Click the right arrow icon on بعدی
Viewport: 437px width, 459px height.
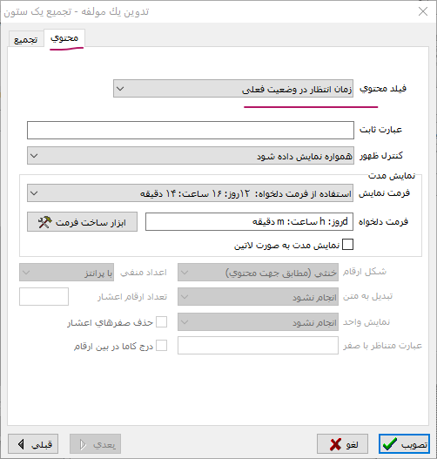pos(83,444)
